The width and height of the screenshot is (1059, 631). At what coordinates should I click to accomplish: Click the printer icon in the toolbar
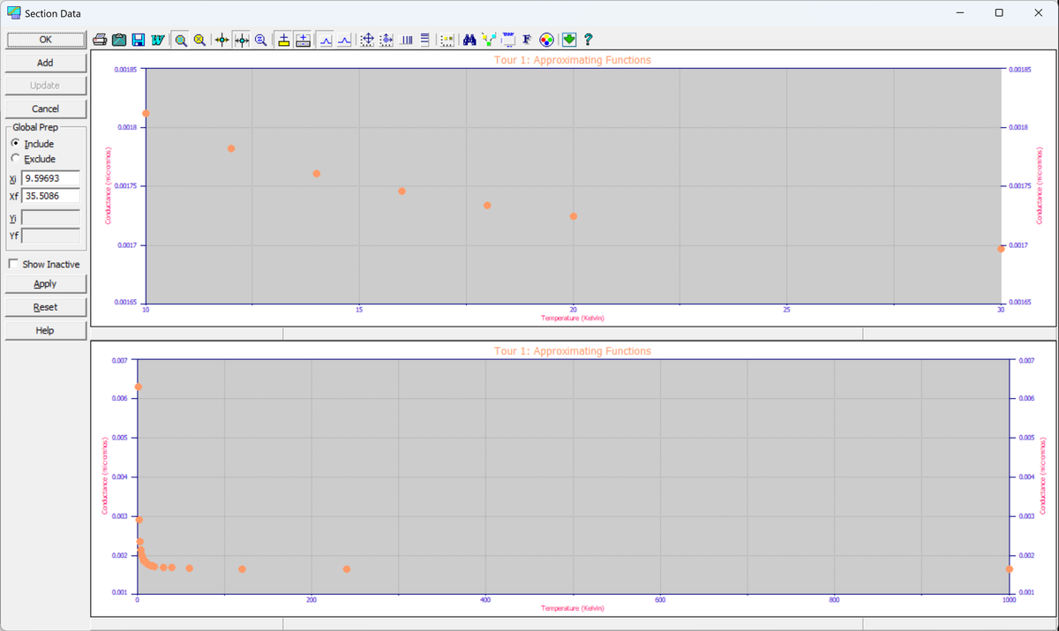[x=101, y=40]
